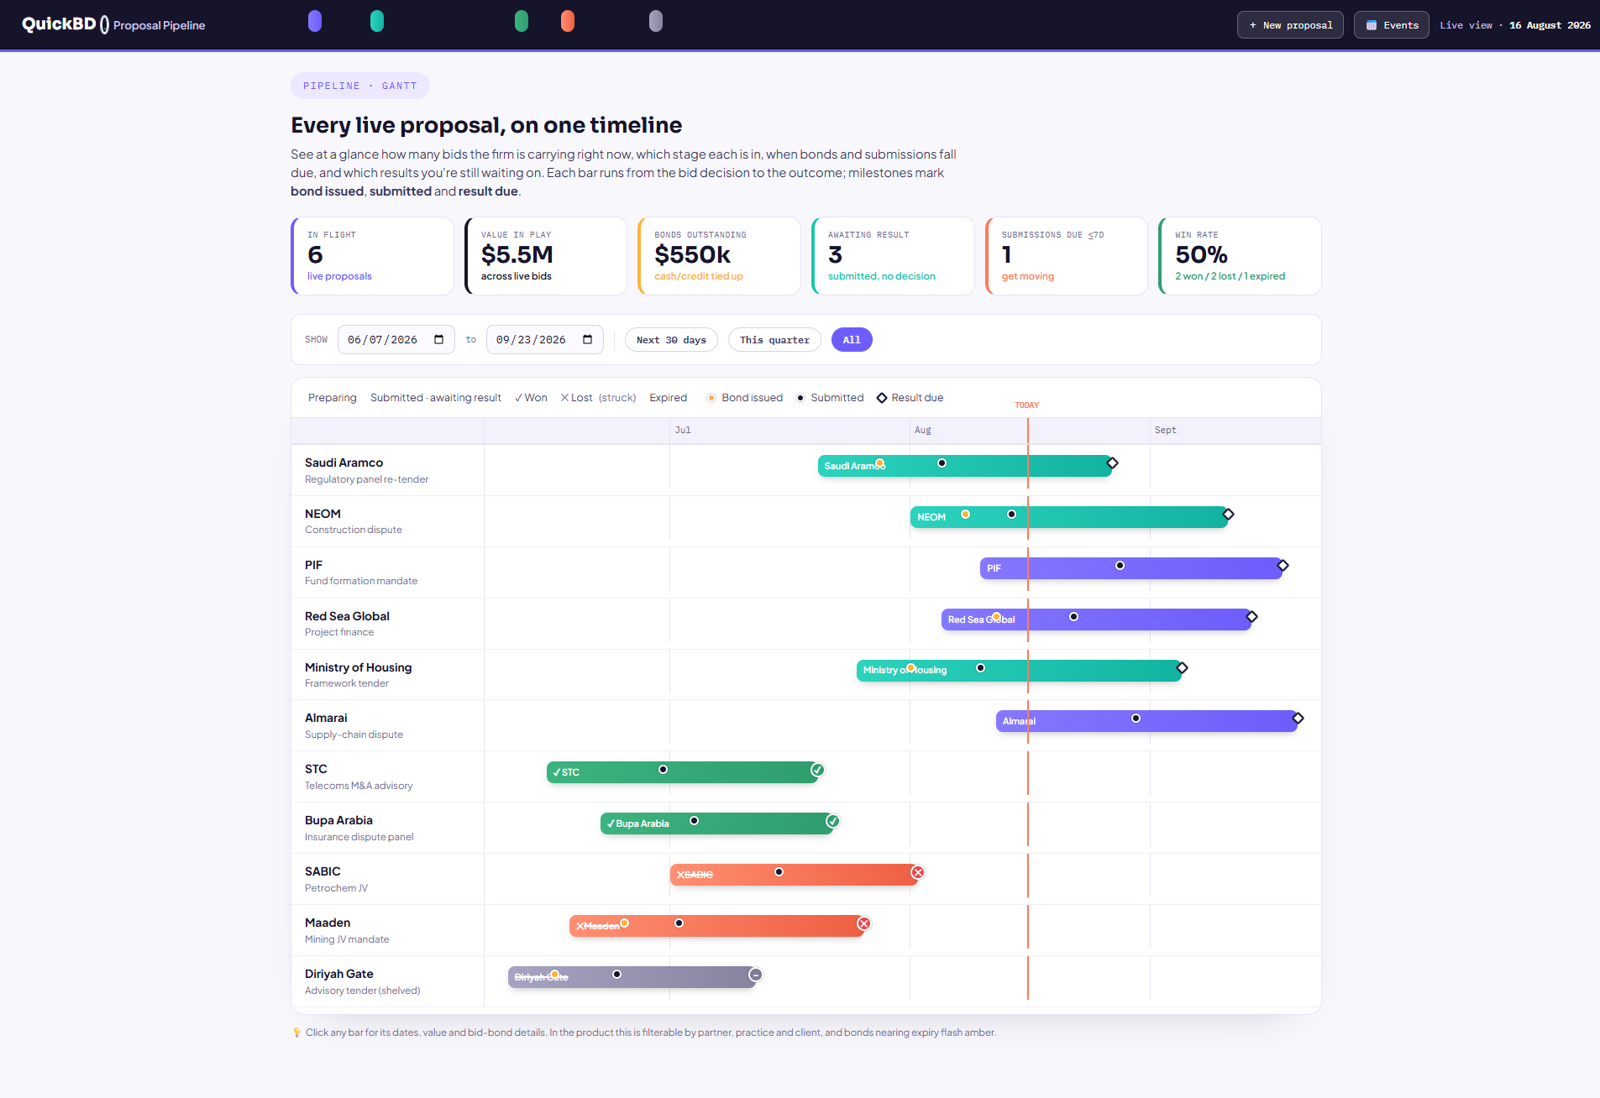Open calendar picker for end date
1600x1098 pixels.
[587, 340]
